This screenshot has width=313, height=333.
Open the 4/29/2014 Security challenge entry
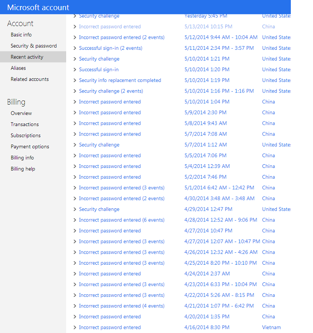(99, 209)
